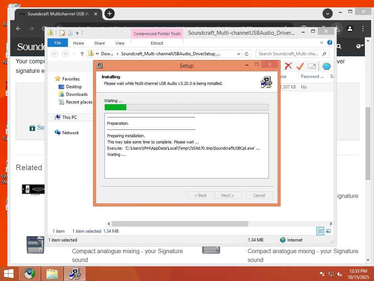Screen dimensions: 374x281
Task: Click the browser page vertical scrollbar
Action: pos(367,143)
